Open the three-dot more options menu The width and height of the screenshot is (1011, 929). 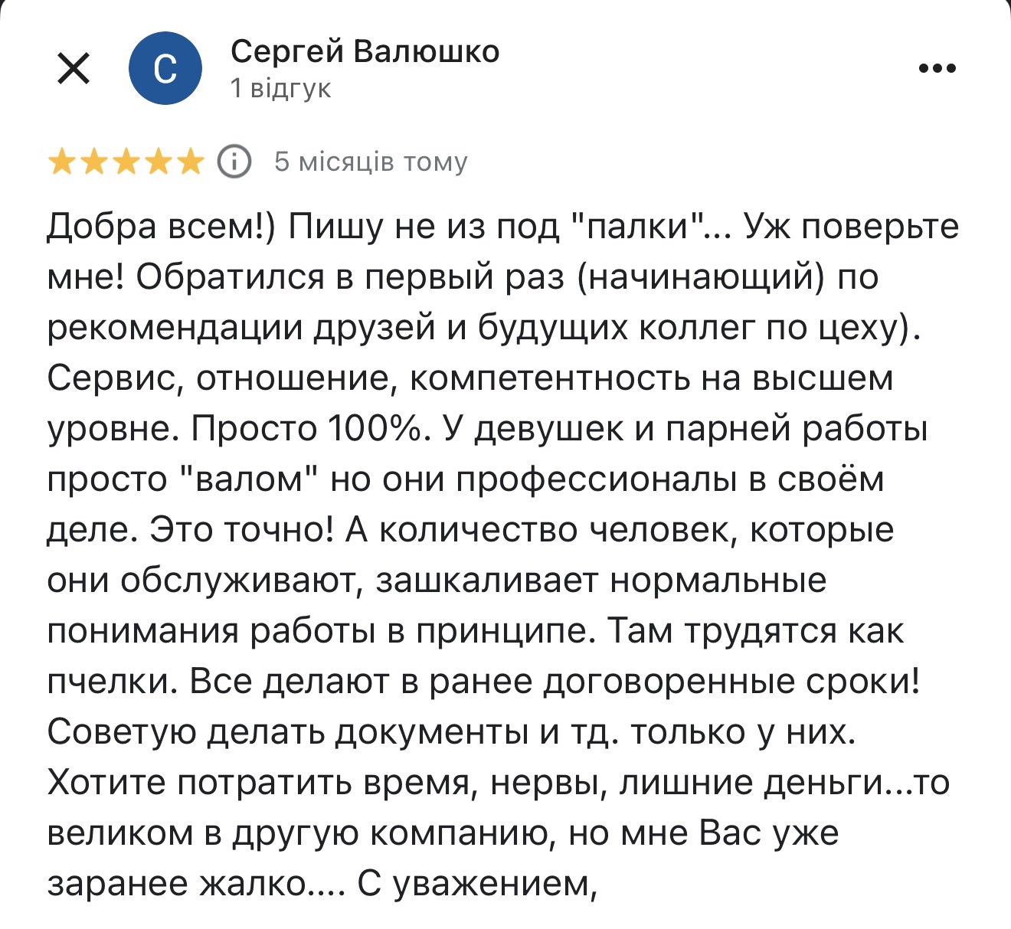(937, 69)
